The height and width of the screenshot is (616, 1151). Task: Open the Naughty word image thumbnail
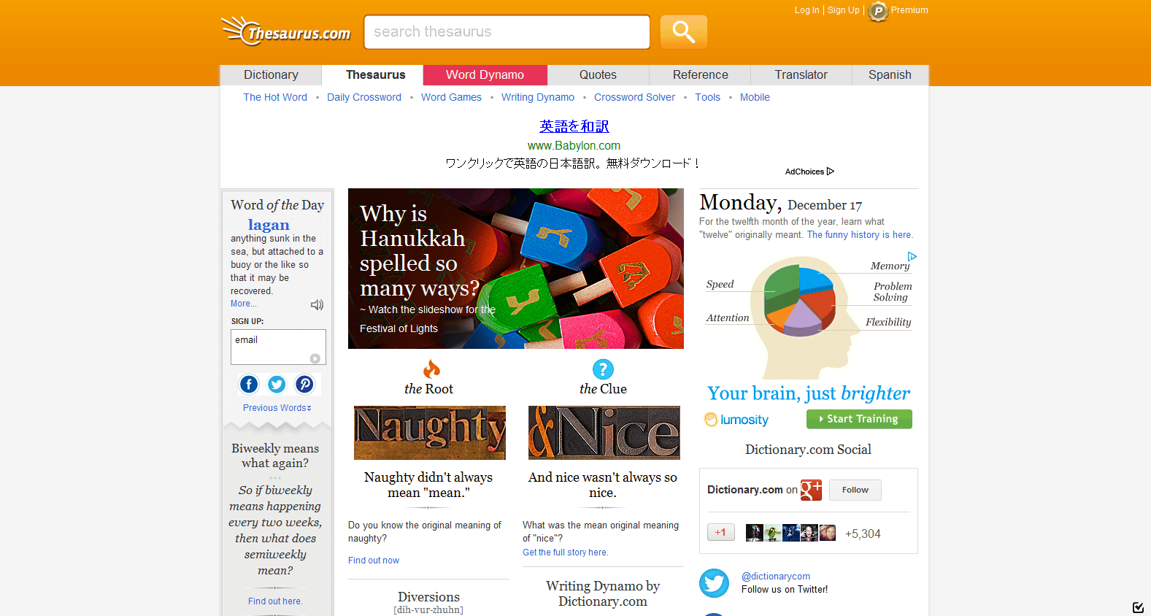coord(429,433)
